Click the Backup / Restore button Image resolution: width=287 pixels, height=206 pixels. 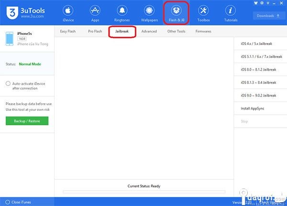tap(27, 121)
